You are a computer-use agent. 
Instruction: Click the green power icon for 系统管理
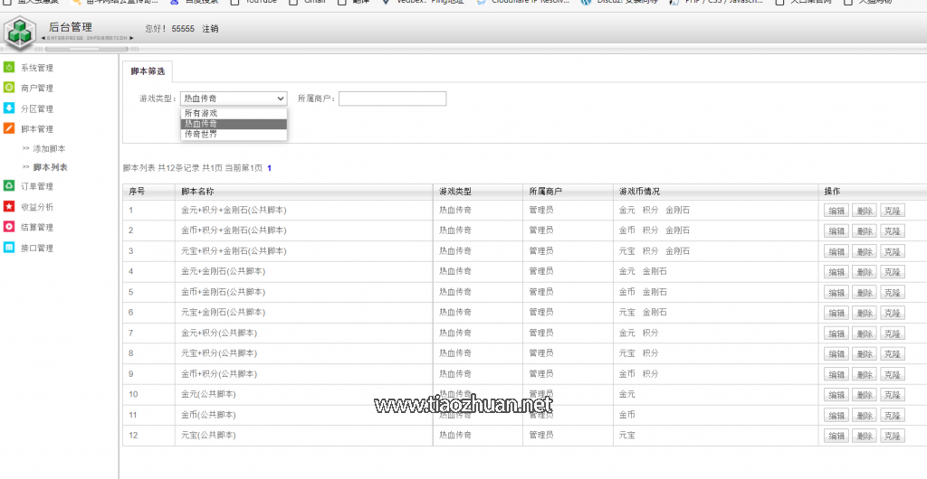click(x=9, y=68)
